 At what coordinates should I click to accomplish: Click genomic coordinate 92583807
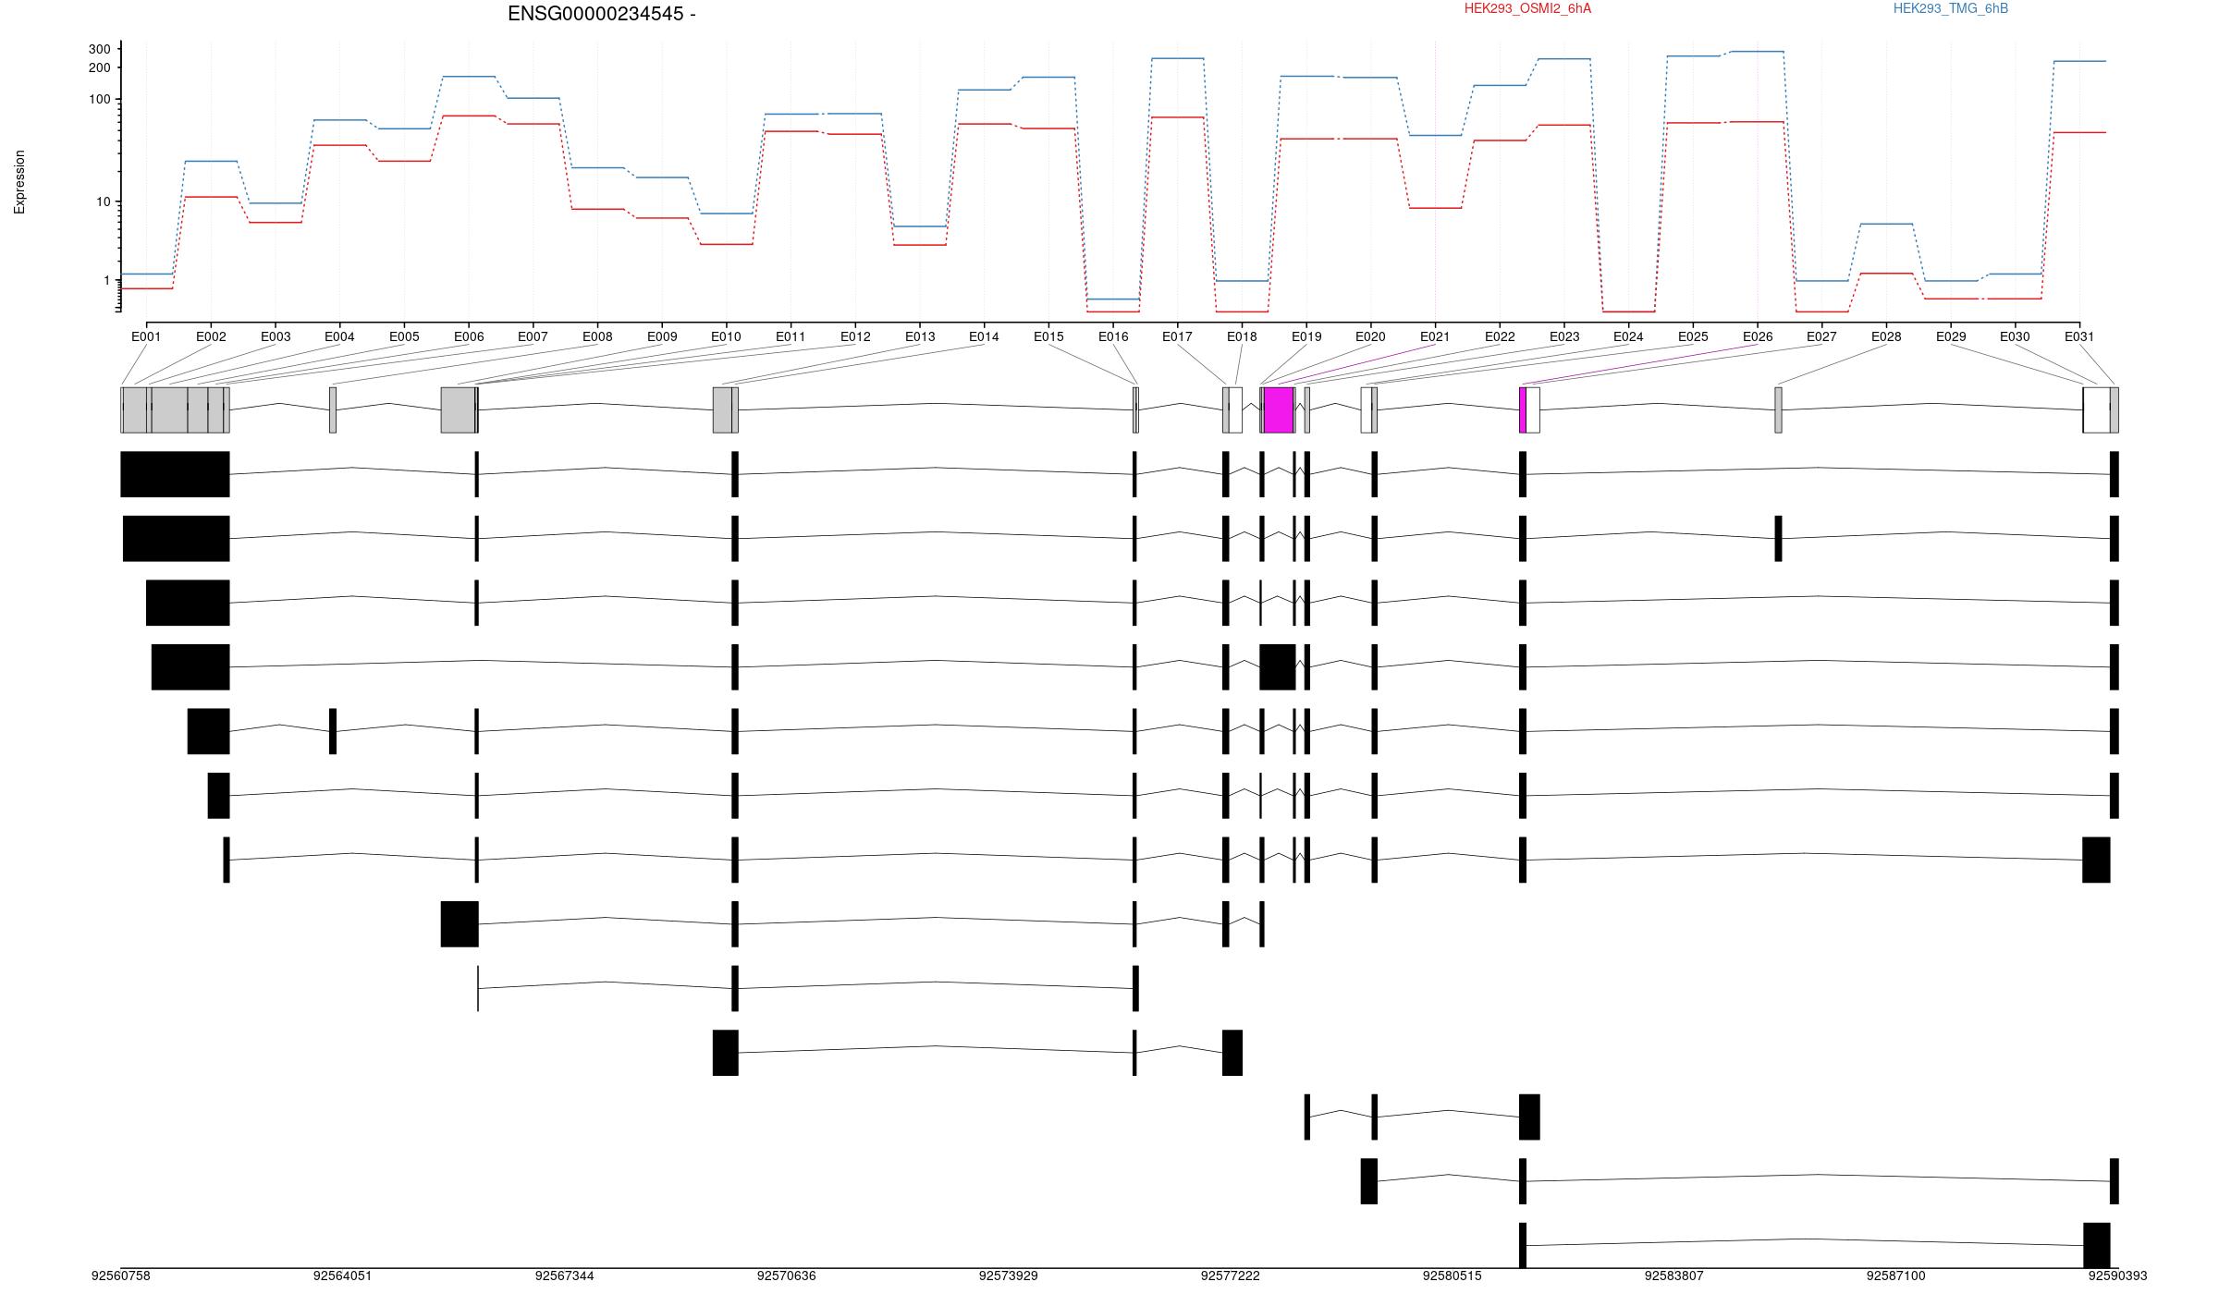click(1673, 1276)
